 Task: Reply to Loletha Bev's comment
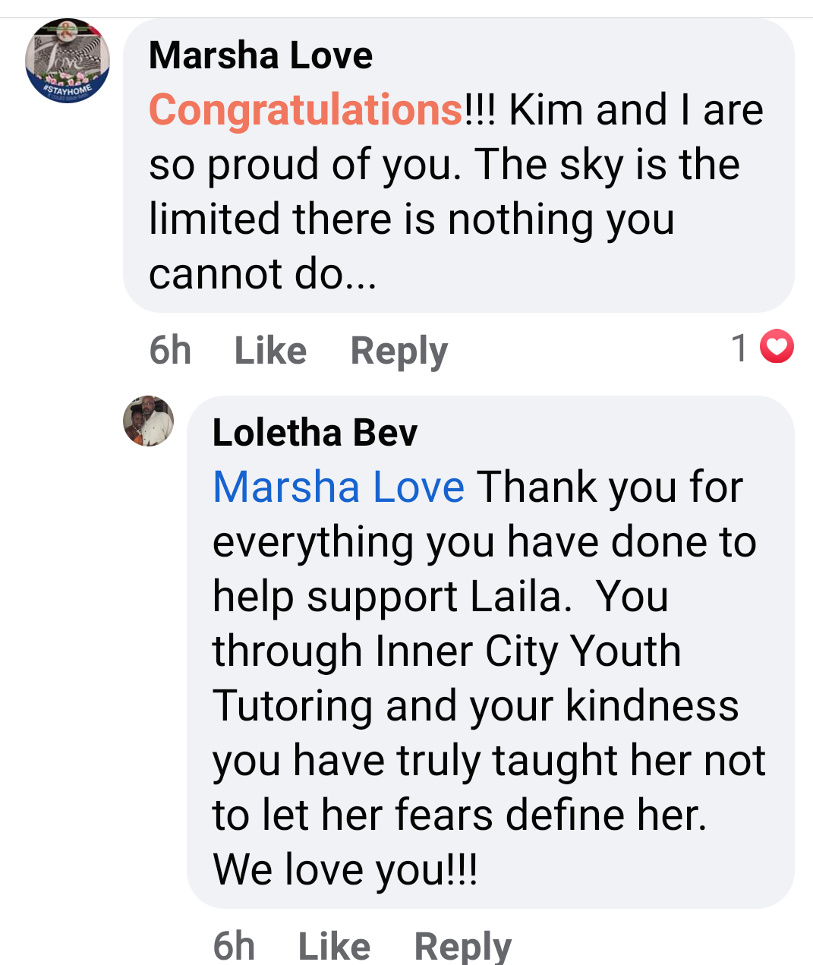pos(462,946)
